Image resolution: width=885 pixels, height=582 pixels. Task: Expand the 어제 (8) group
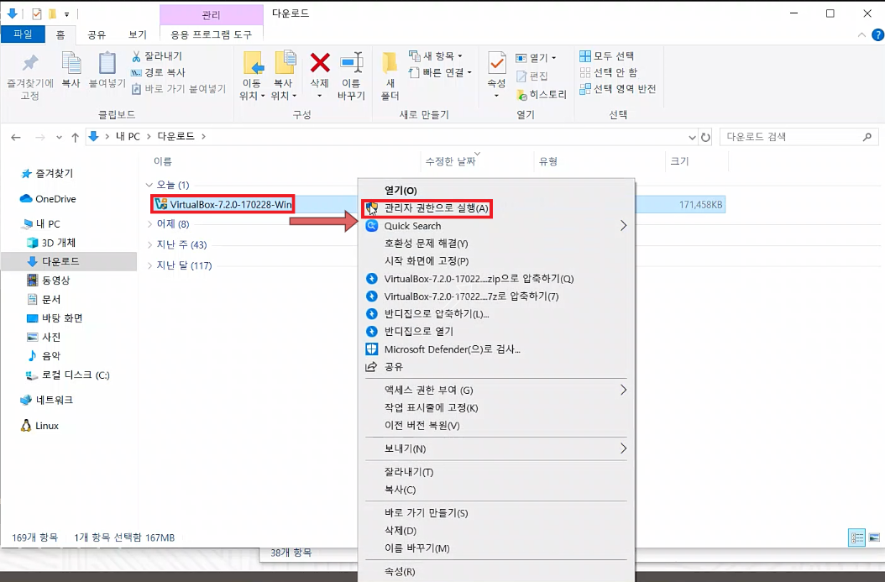149,224
